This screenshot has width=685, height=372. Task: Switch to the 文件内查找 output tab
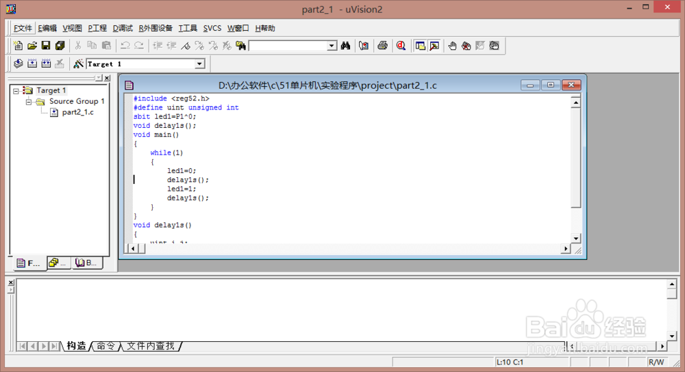(151, 346)
